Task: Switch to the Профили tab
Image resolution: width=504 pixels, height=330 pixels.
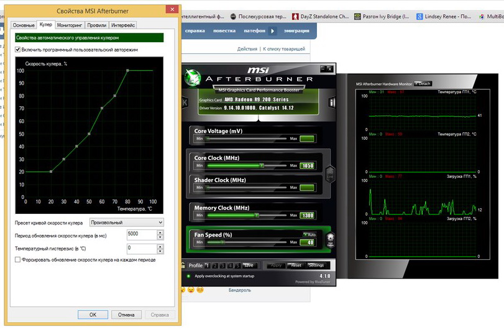Action: 97,25
